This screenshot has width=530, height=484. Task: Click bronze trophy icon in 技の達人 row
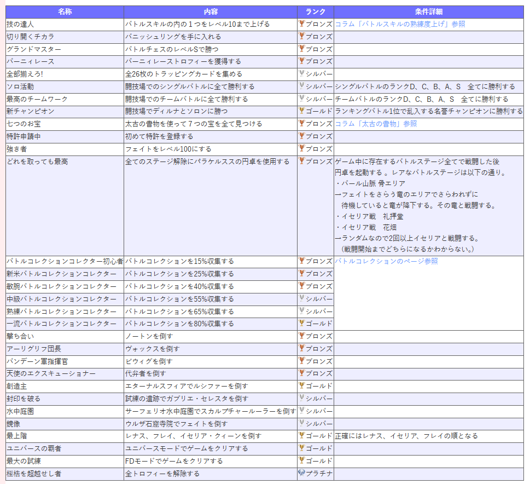301,24
